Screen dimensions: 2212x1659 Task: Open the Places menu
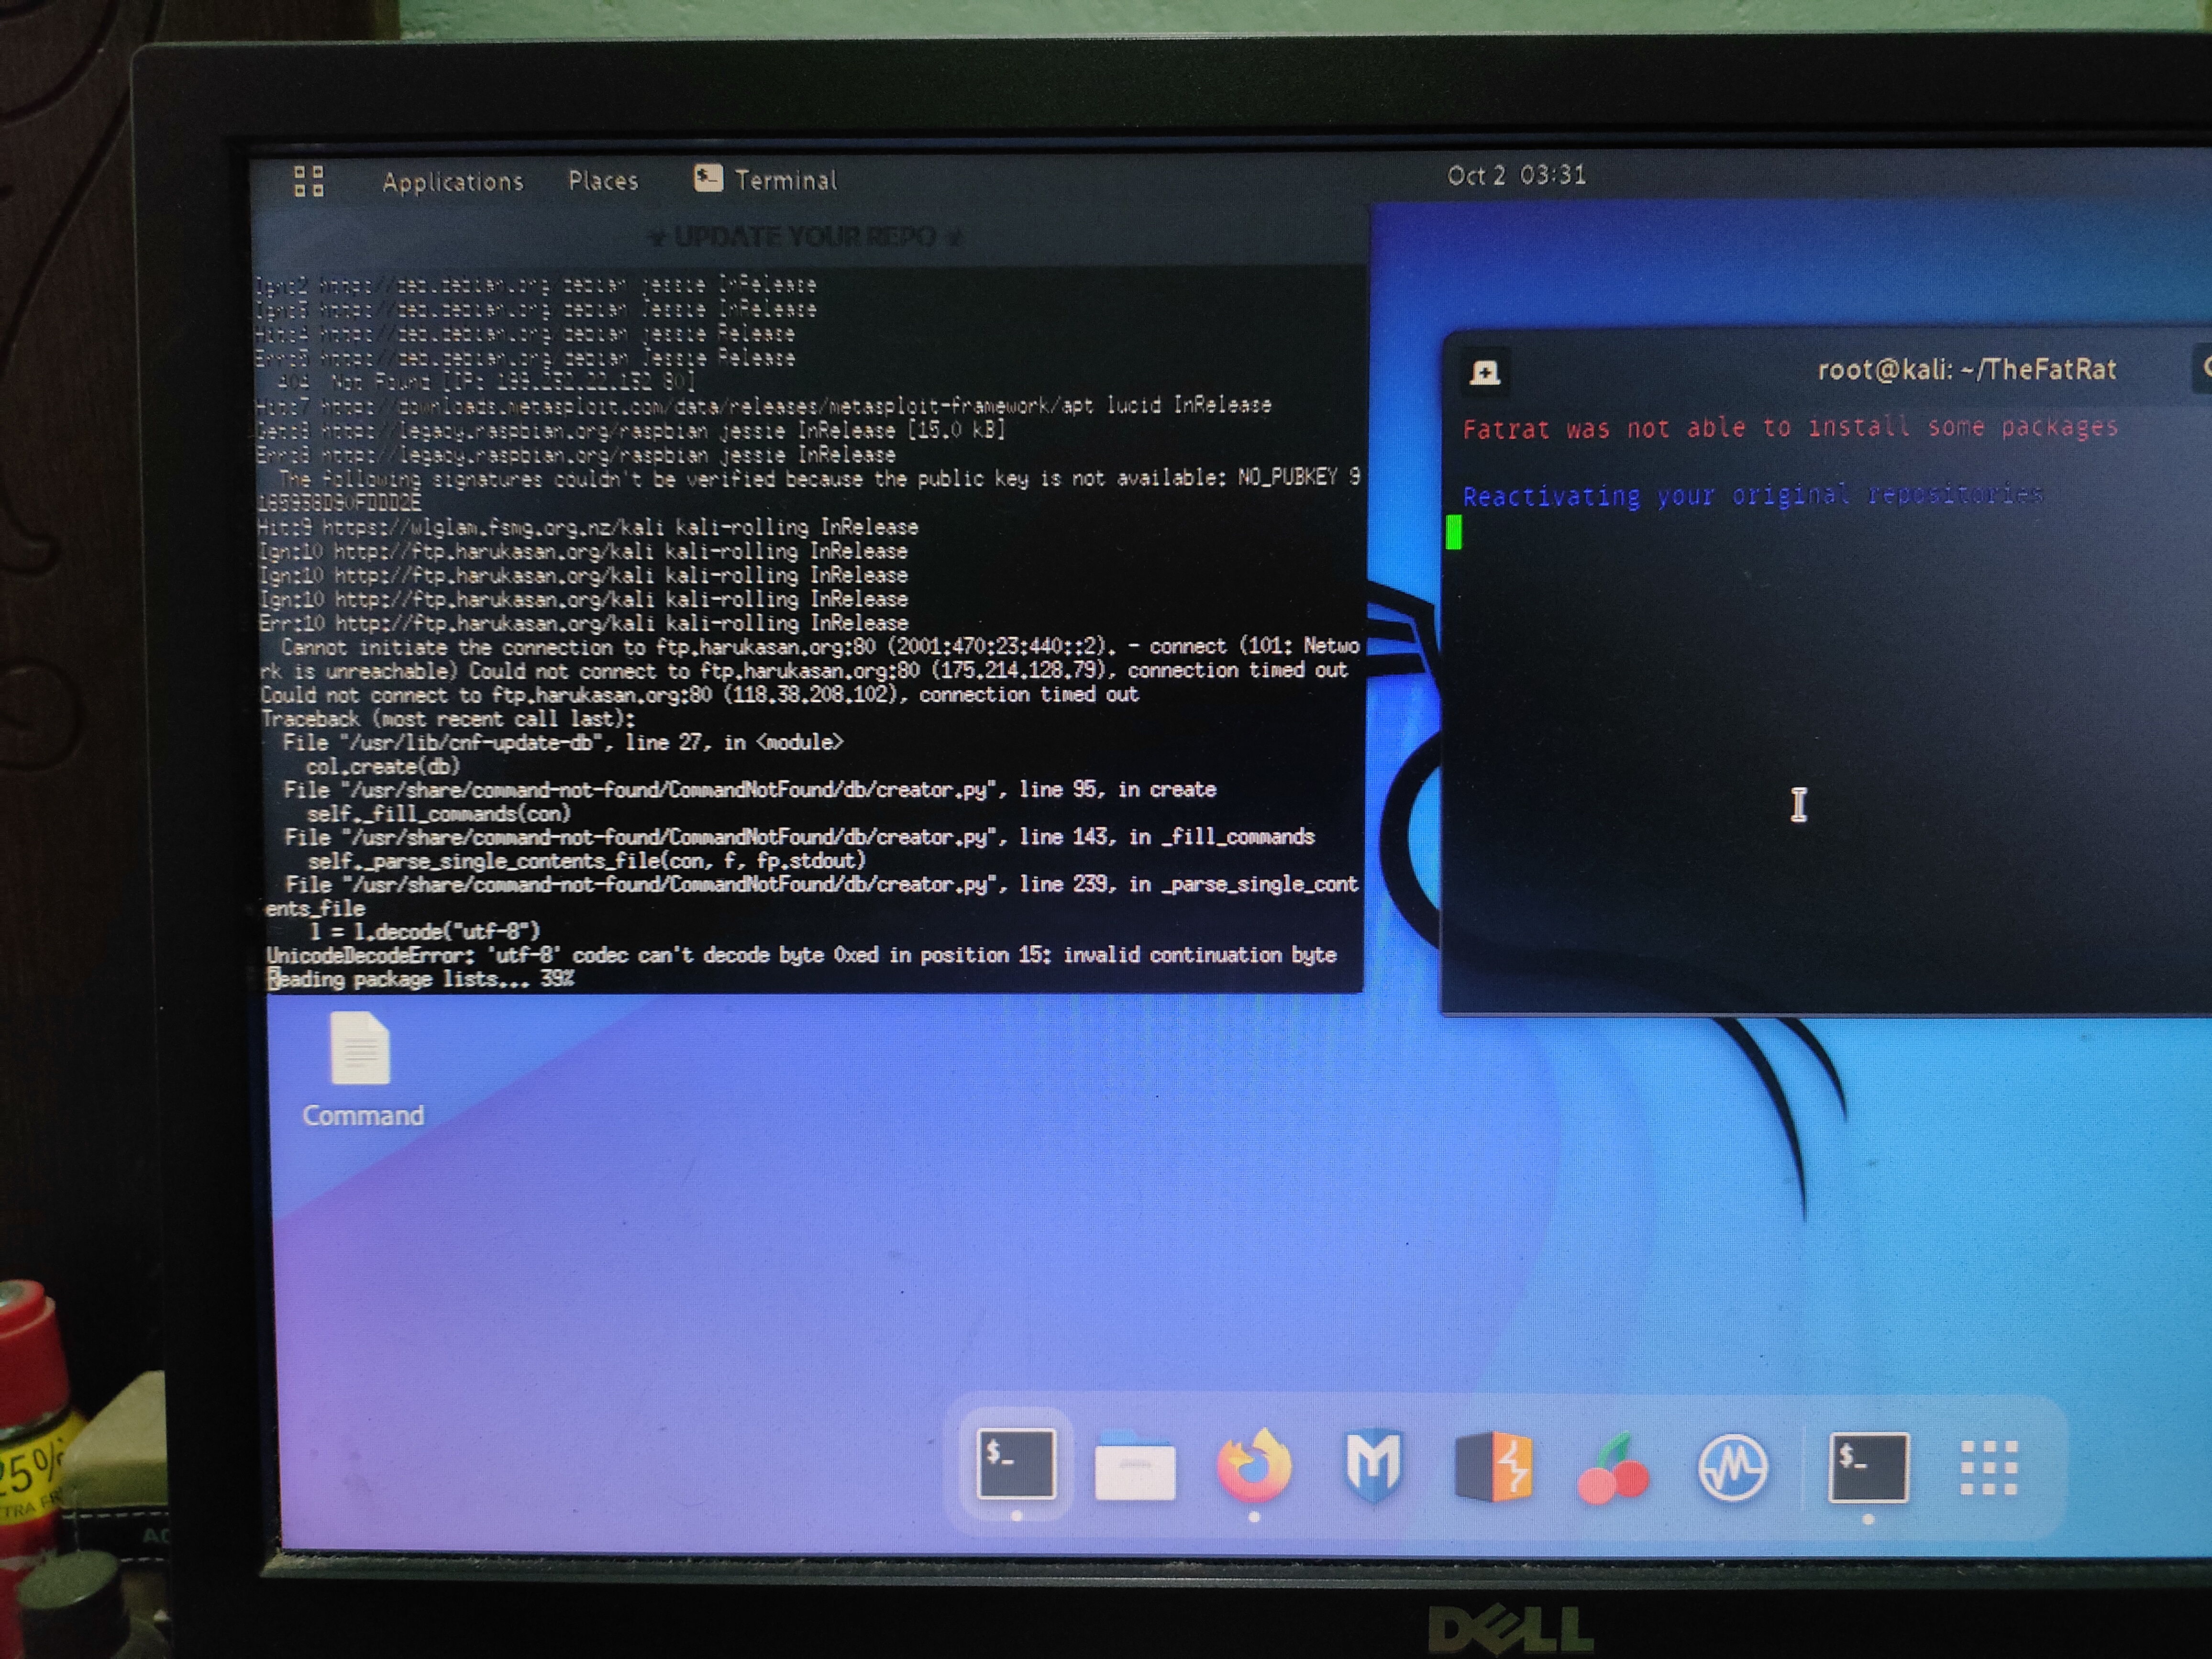[x=603, y=181]
